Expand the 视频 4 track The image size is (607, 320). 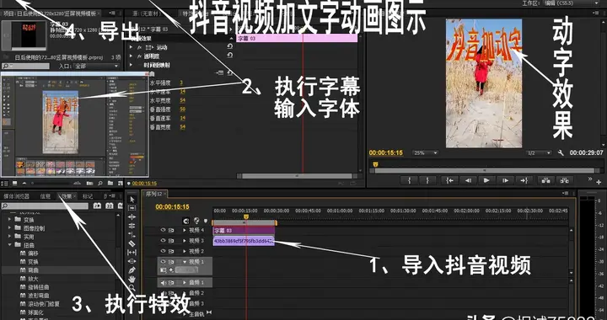tap(185, 230)
